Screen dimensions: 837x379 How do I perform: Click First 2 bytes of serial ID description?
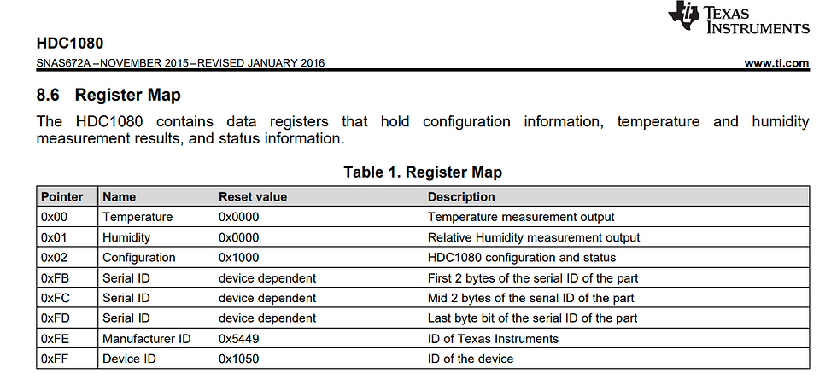pyautogui.click(x=533, y=277)
